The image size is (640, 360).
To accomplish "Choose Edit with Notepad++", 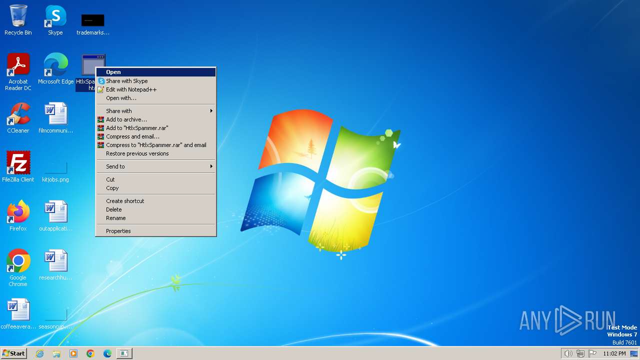I will click(156, 89).
